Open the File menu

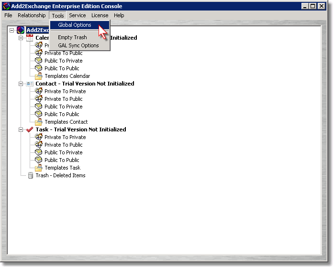coord(8,16)
